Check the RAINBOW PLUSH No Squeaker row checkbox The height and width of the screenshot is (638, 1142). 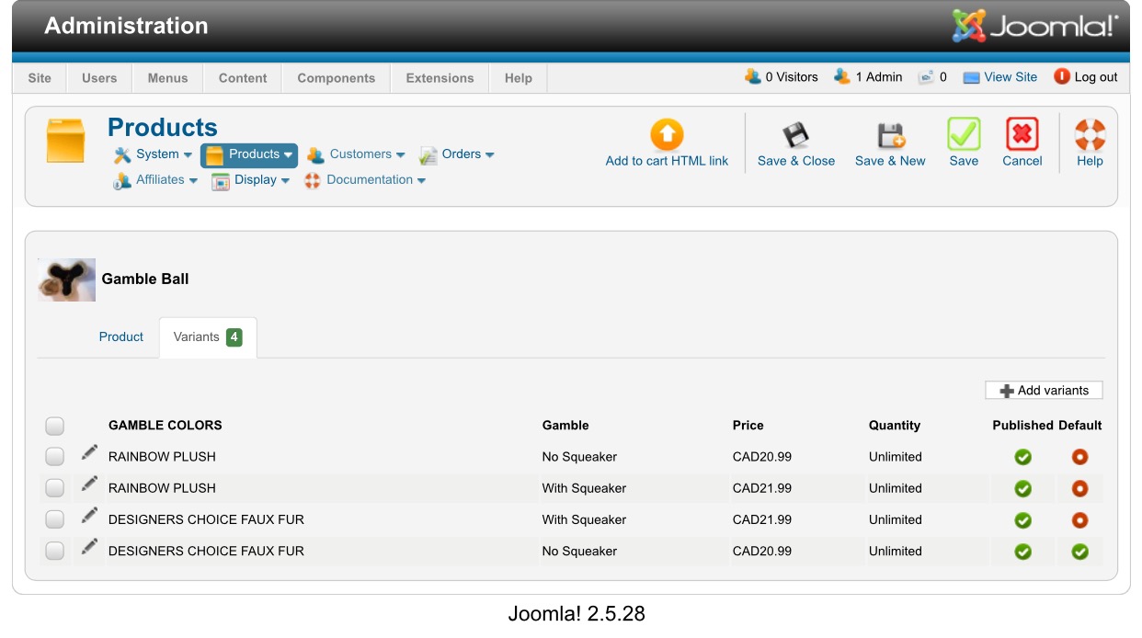pyautogui.click(x=55, y=457)
